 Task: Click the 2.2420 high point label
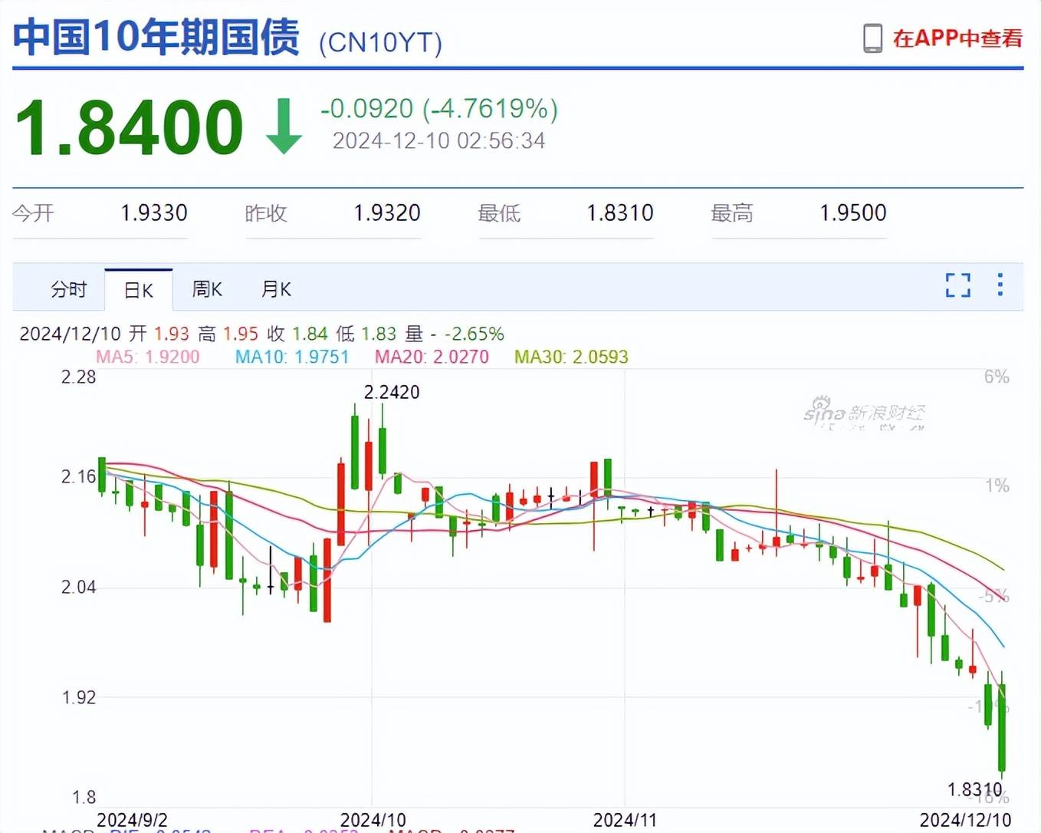click(x=392, y=392)
